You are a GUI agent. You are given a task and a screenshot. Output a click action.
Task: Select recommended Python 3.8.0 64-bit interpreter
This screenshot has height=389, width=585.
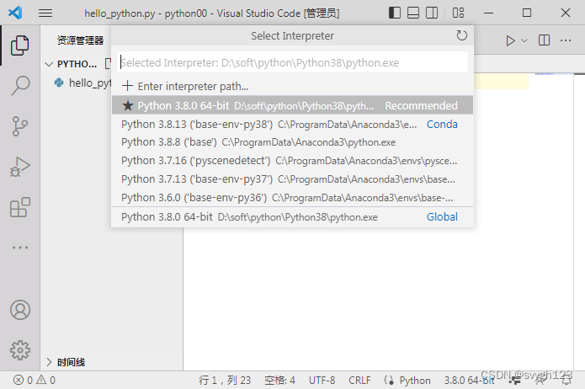tap(293, 105)
